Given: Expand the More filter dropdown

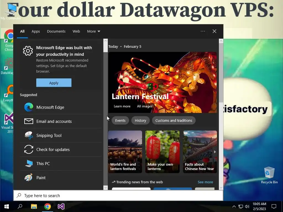Looking at the screenshot, I should click(x=93, y=31).
